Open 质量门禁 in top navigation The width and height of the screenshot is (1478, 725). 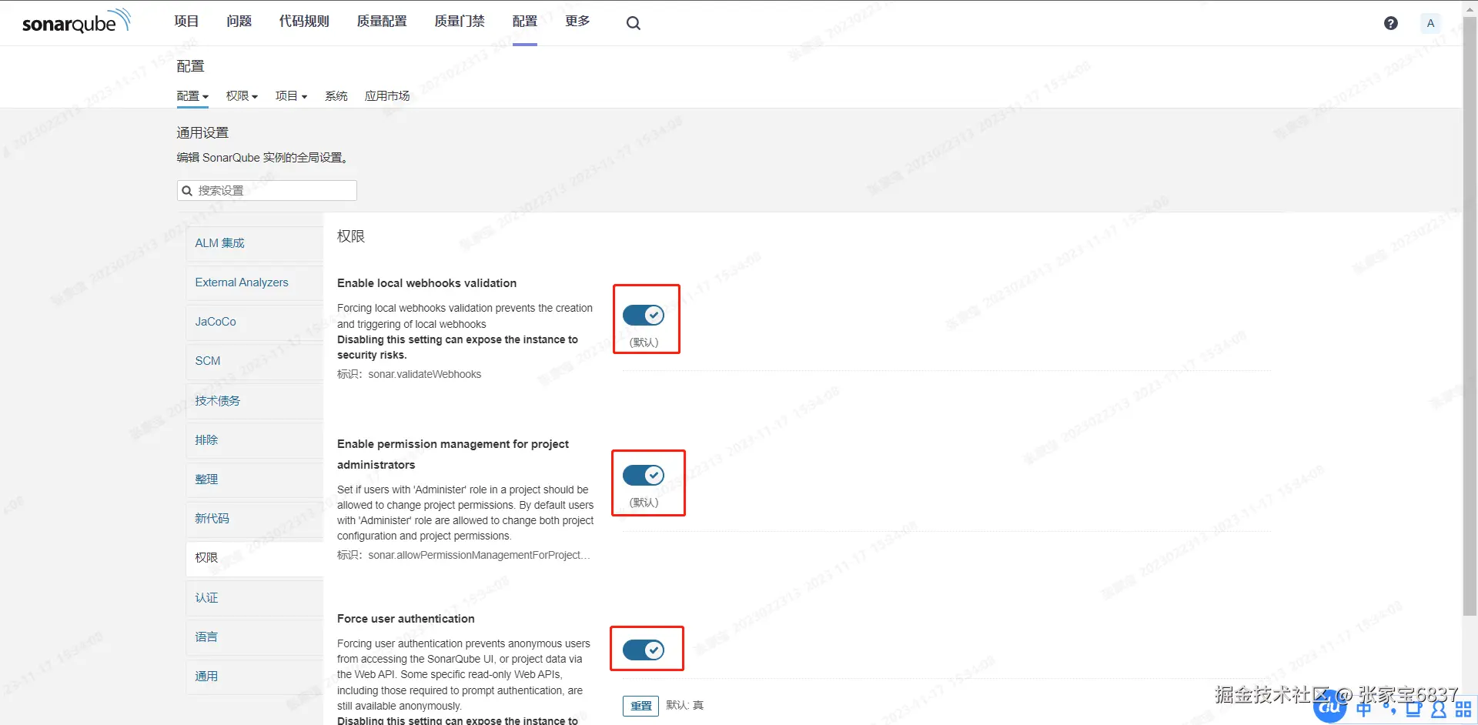460,22
